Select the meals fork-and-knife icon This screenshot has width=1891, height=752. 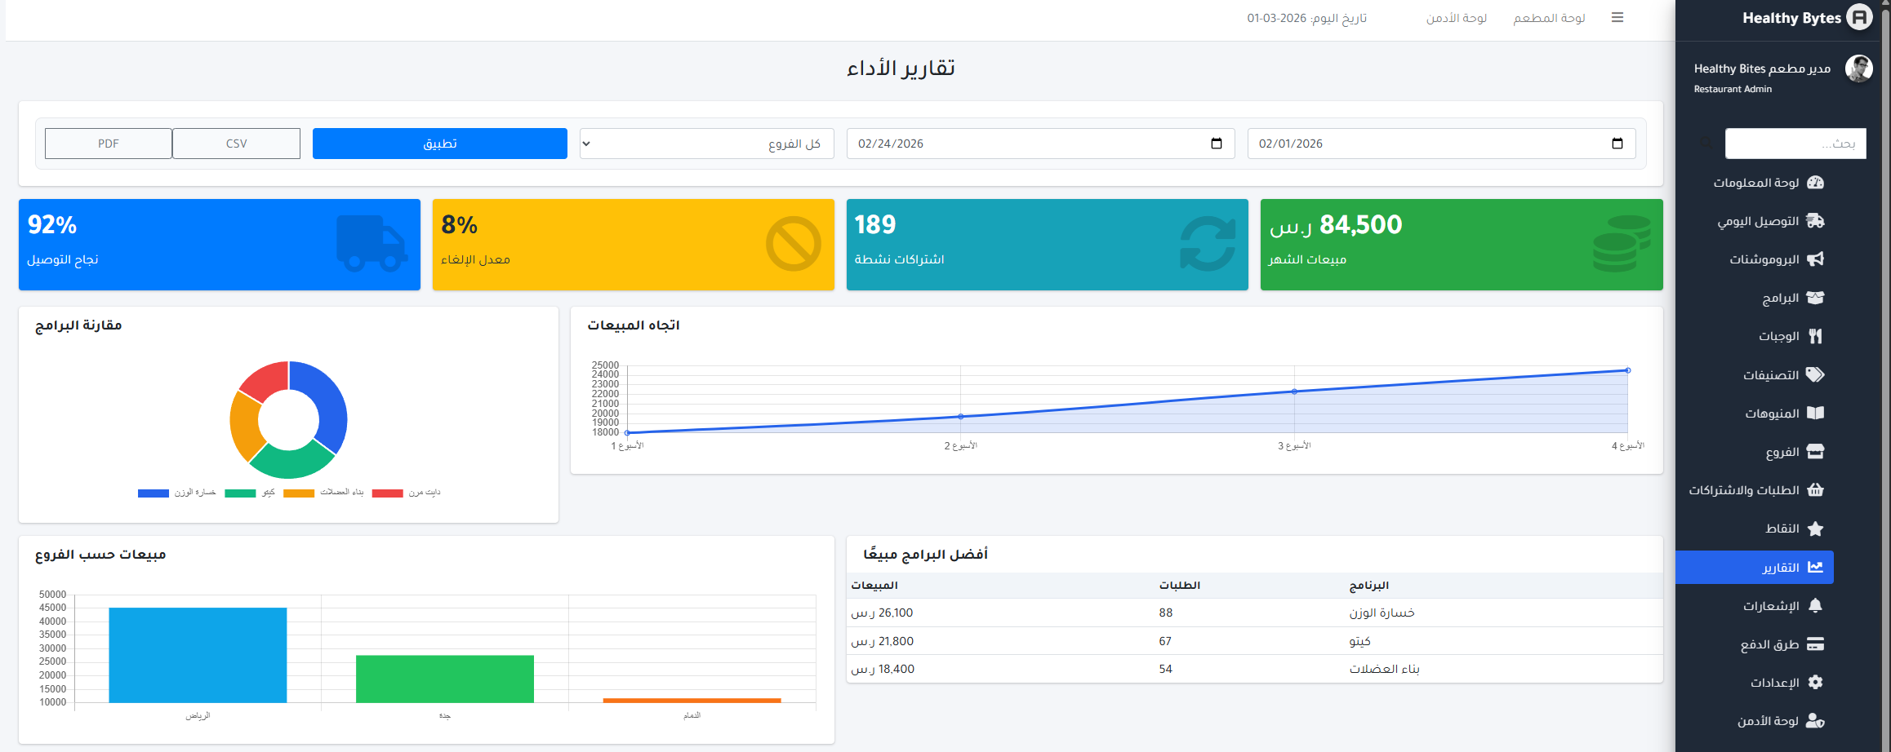[1815, 336]
